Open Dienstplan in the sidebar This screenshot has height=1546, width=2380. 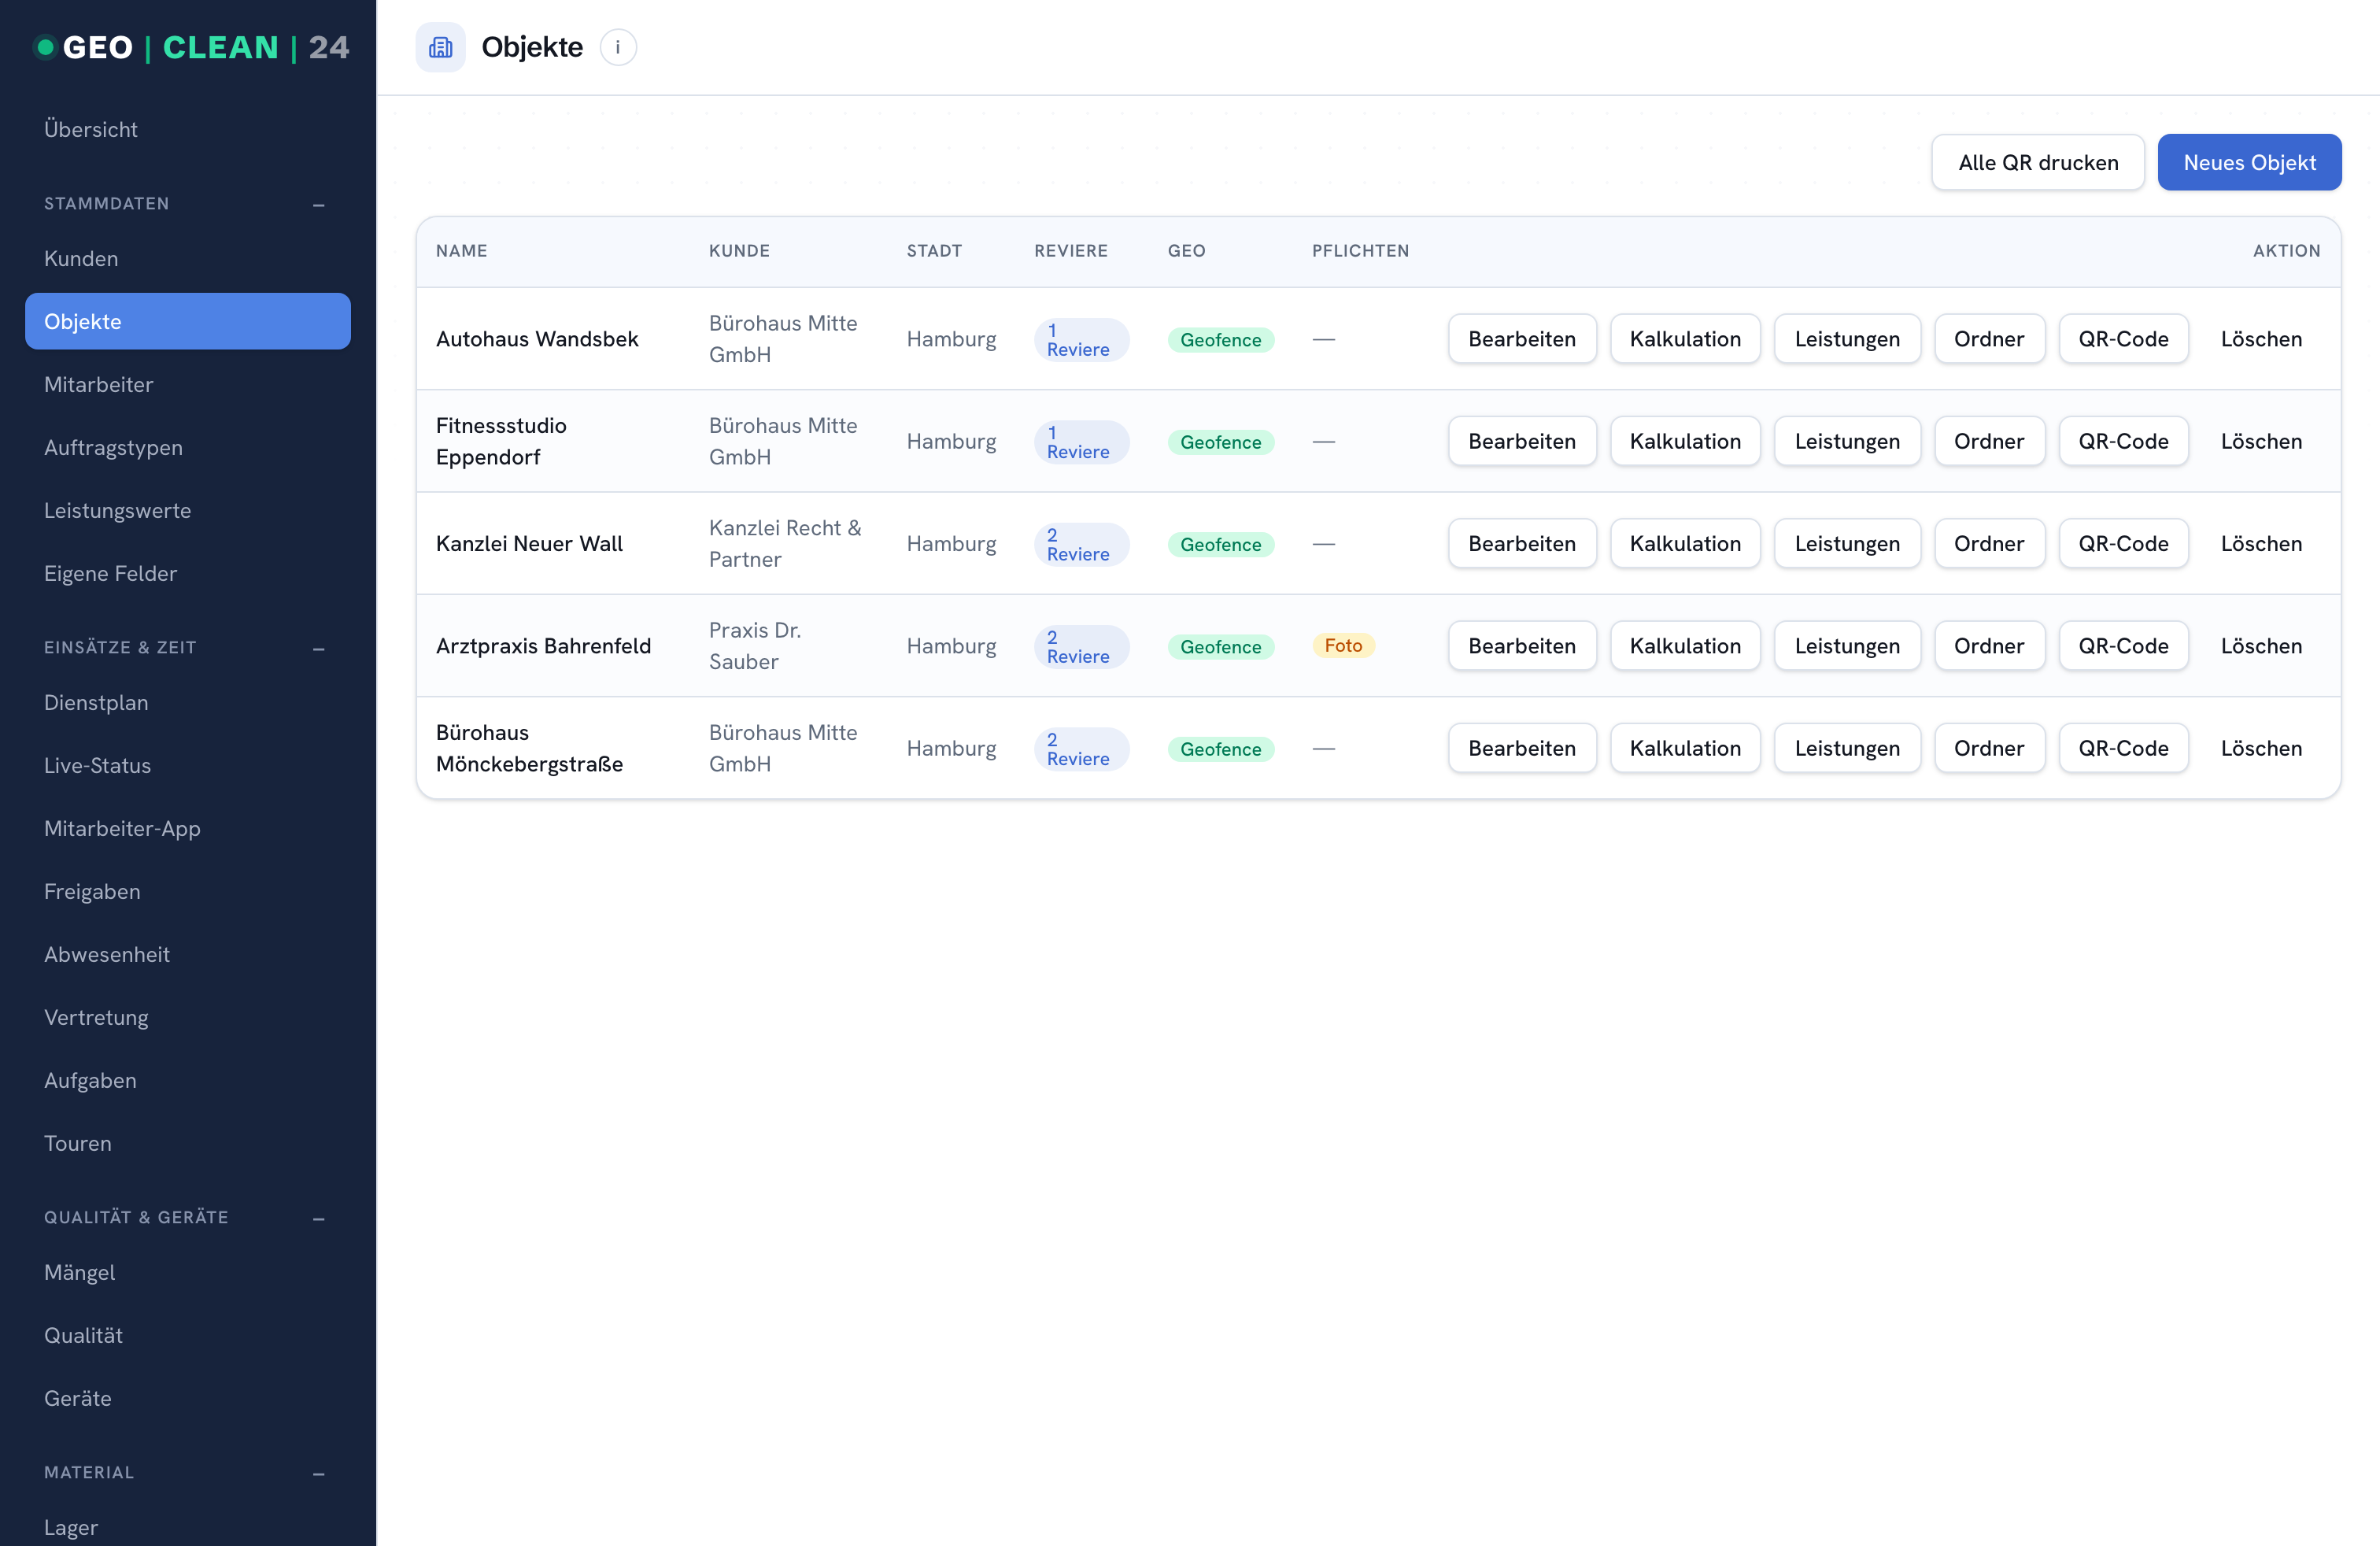point(188,702)
